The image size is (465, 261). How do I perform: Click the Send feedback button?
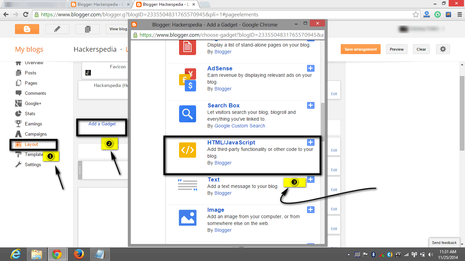444,243
